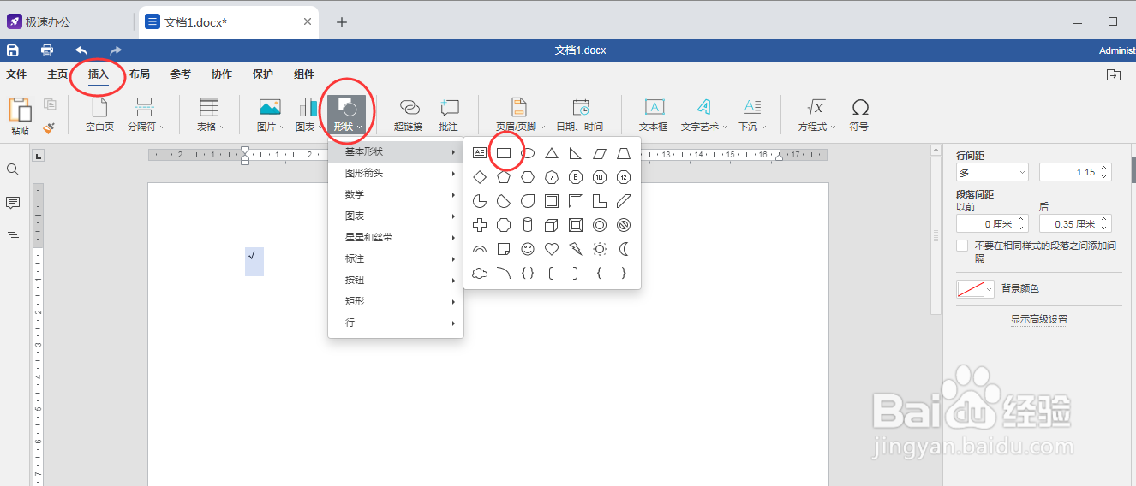The width and height of the screenshot is (1136, 486).
Task: Open line spacing type dropdown showing 多
Action: (x=992, y=172)
